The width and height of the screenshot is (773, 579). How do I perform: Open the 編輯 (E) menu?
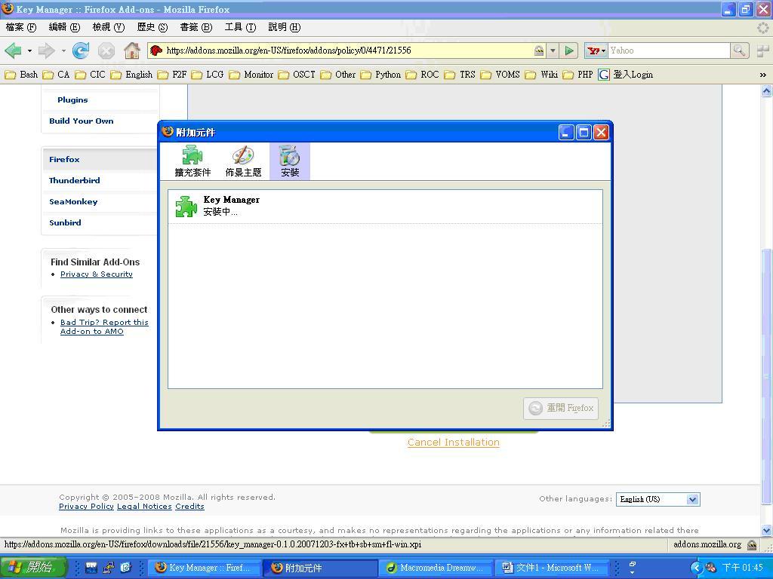click(x=64, y=27)
